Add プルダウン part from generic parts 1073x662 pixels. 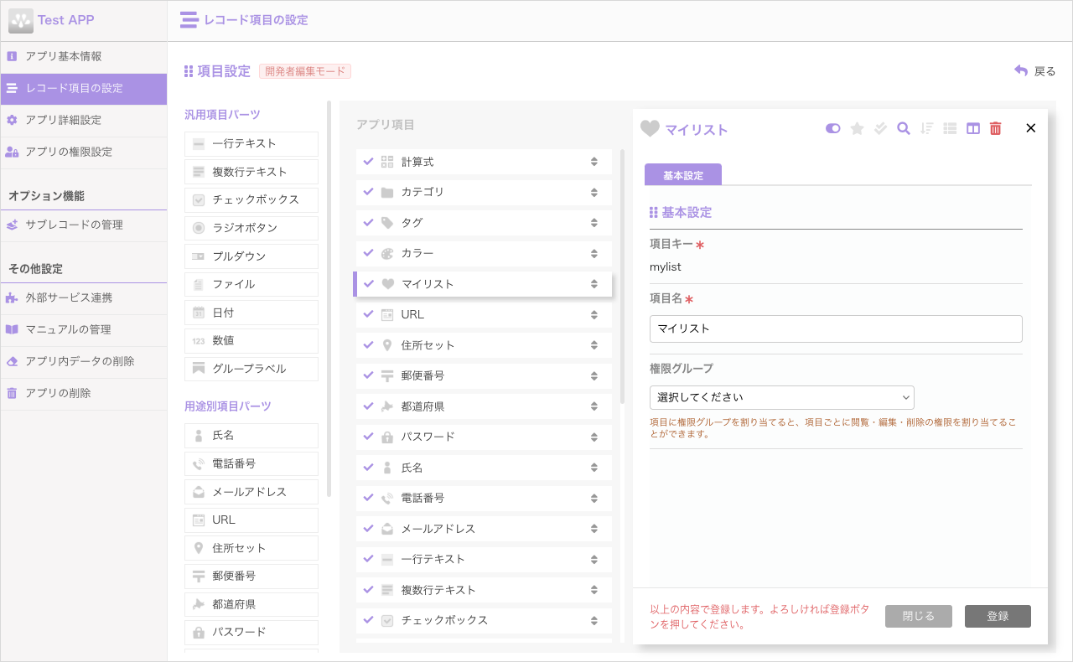tap(251, 256)
